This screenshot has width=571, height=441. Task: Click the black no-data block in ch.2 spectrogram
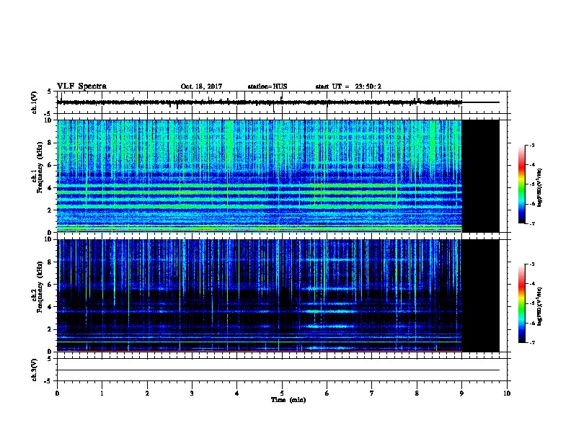(x=480, y=295)
